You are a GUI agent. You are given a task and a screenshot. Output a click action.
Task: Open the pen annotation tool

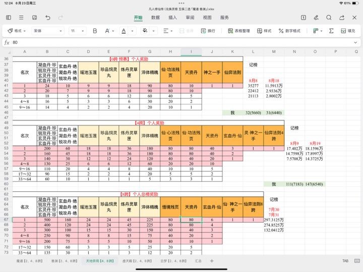click(x=316, y=17)
